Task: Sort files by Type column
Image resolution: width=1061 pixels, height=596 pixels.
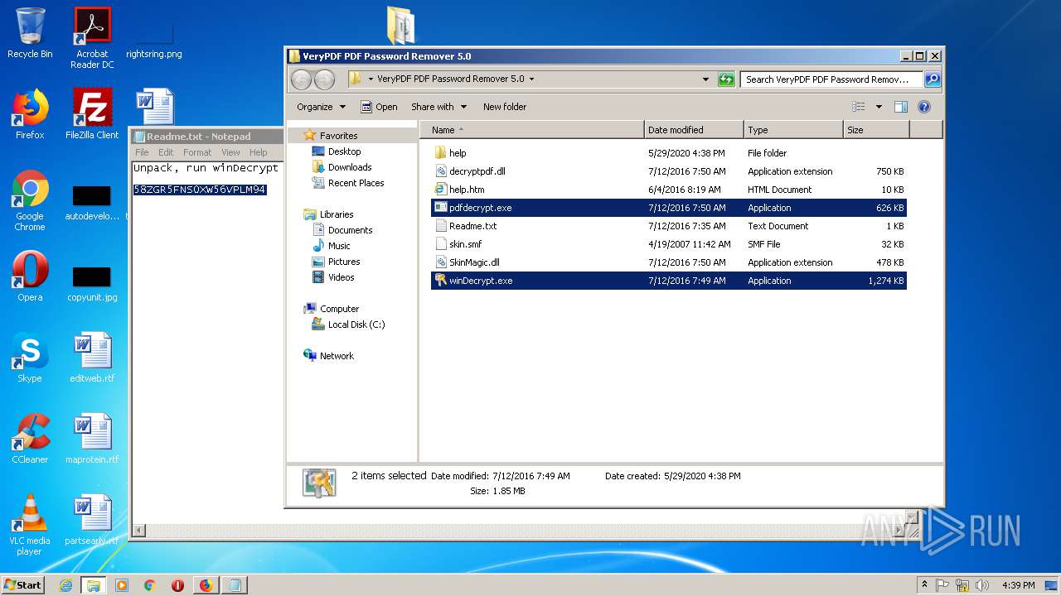Action: pos(793,130)
